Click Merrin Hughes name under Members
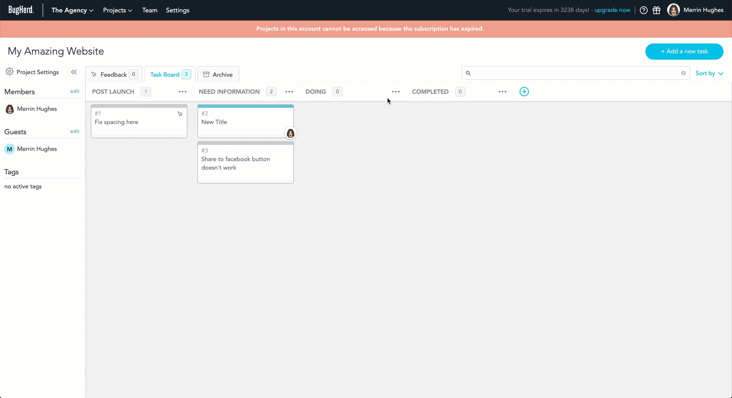Image resolution: width=732 pixels, height=398 pixels. (37, 109)
